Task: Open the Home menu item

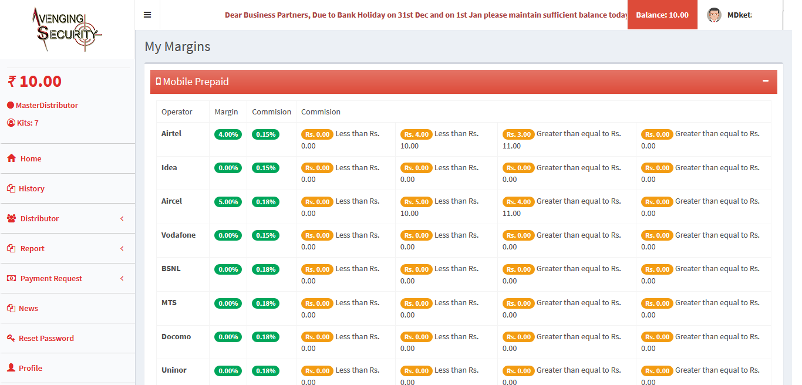Action: click(68, 158)
